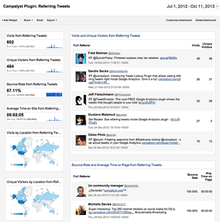220x222 pixels.
Task: Open the Export dropdown menu
Action: pos(52,20)
